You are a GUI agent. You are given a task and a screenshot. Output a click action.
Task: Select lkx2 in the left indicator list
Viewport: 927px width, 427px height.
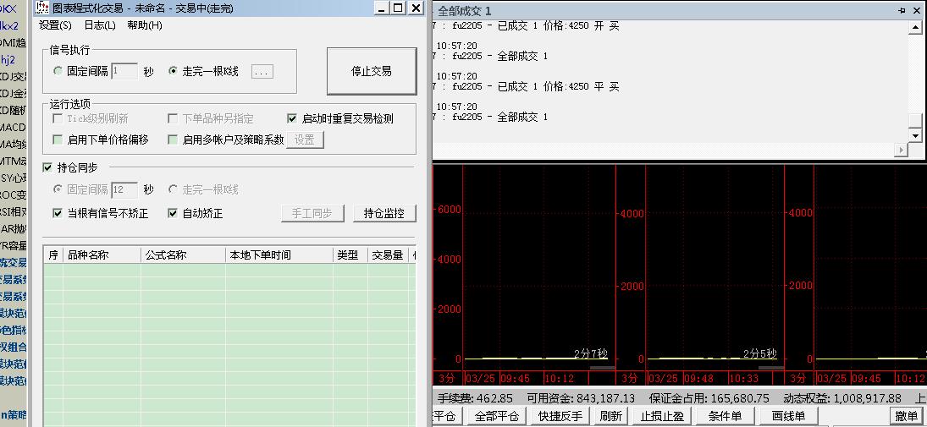pos(9,26)
